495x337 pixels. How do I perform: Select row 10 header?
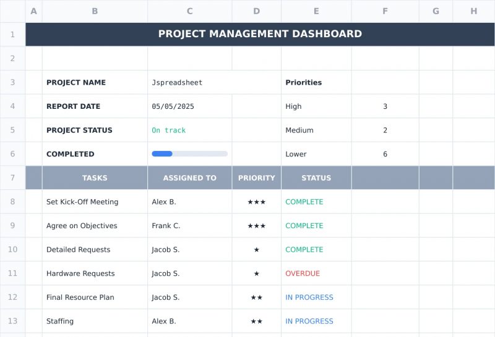(12, 249)
